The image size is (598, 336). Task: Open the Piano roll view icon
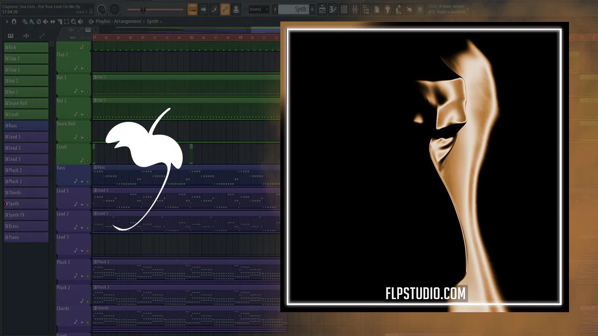pyautogui.click(x=333, y=9)
